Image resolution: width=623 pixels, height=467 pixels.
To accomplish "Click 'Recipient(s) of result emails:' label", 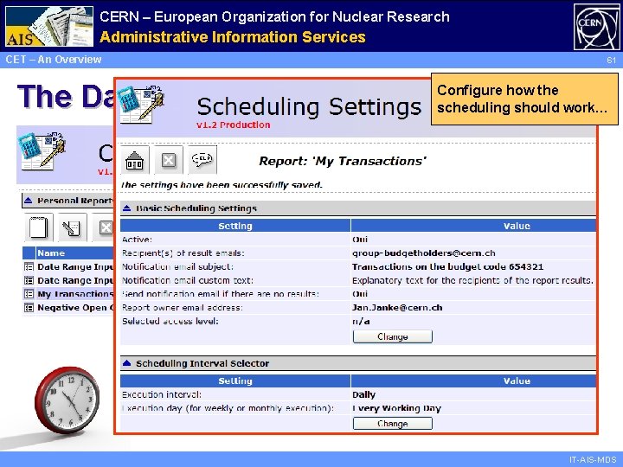I will [183, 253].
